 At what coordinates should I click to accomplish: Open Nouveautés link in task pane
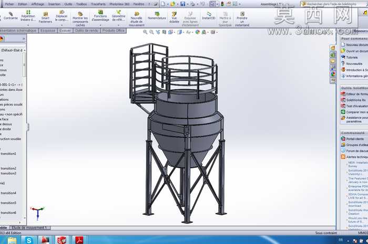click(x=352, y=63)
